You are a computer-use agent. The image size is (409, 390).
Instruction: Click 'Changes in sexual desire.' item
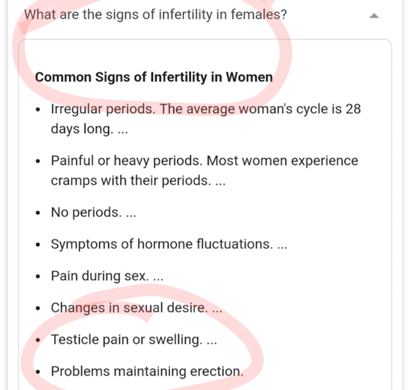click(129, 308)
